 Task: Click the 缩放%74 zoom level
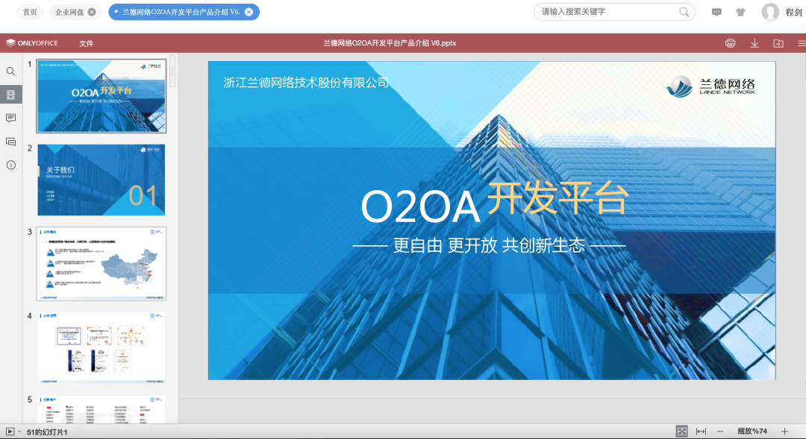click(752, 432)
